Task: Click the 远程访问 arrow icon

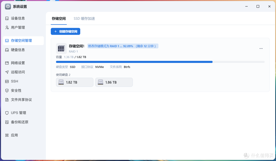Action: [7, 72]
